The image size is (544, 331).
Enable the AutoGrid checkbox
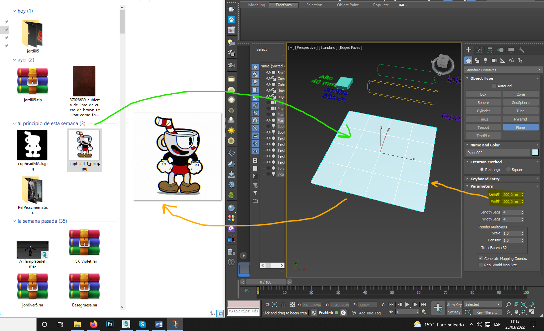coord(494,86)
